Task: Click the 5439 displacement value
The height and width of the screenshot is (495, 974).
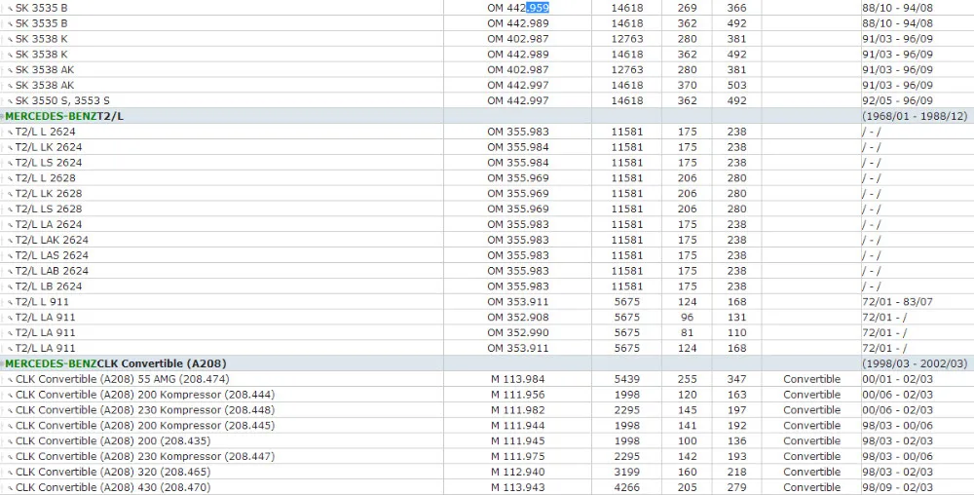Action: (626, 379)
